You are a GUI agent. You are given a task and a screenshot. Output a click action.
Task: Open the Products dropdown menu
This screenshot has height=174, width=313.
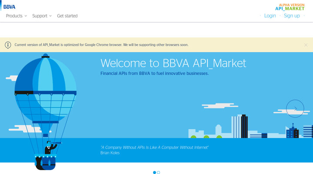(x=17, y=16)
